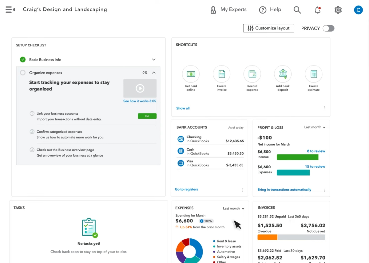Select the Record expense shortcut icon
This screenshot has height=263, width=369.
pyautogui.click(x=252, y=74)
